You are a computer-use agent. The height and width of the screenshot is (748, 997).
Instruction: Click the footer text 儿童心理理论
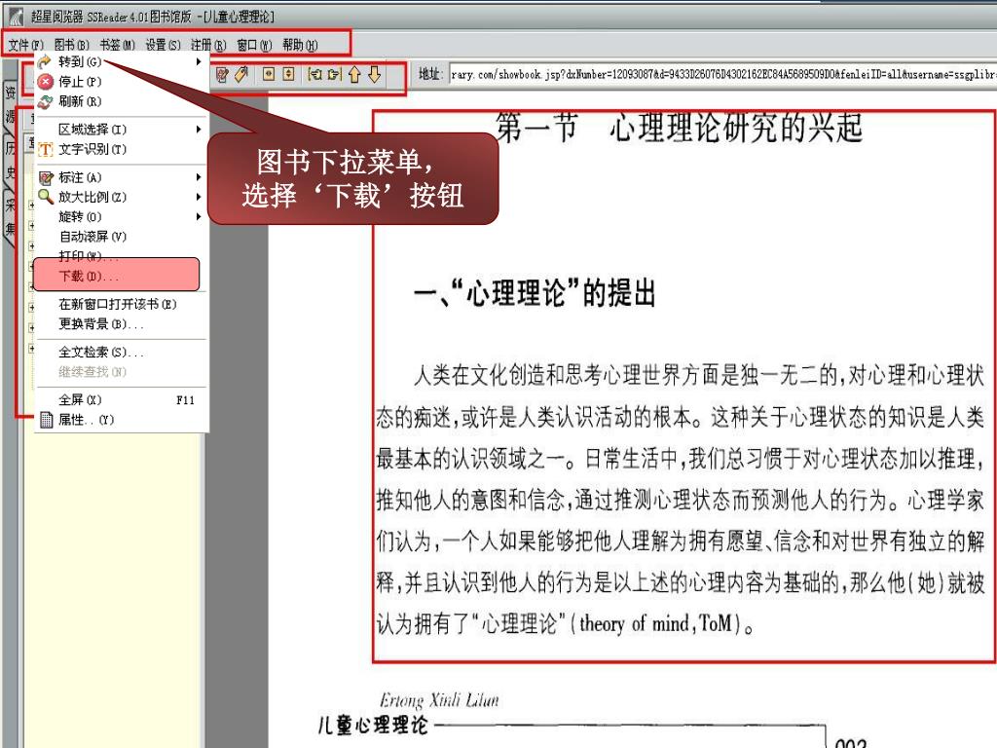pyautogui.click(x=373, y=725)
